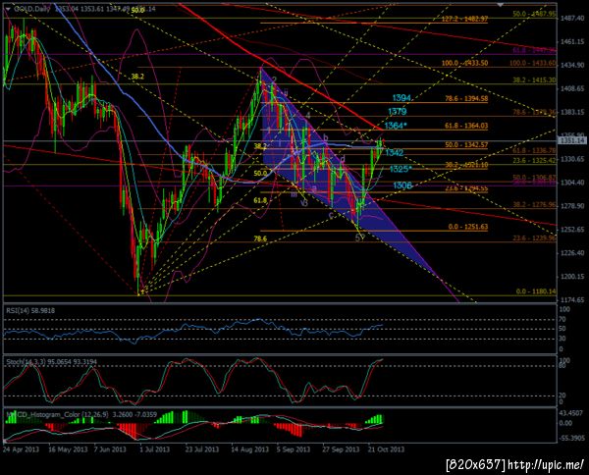Screen dimensions: 589x475
Task: Click the 0.0 - 1251.63 level label
Action: coord(467,227)
